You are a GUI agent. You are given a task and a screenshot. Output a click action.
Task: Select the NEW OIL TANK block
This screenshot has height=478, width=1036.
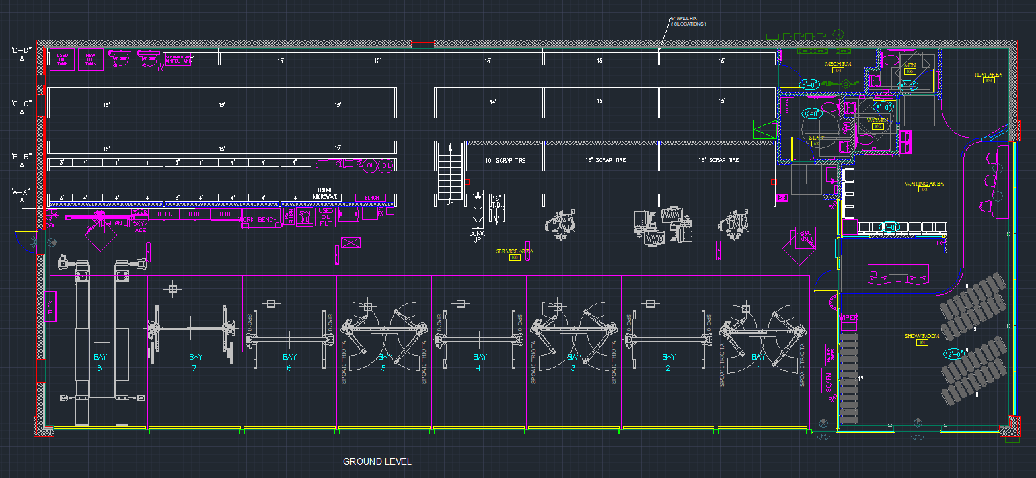90,59
